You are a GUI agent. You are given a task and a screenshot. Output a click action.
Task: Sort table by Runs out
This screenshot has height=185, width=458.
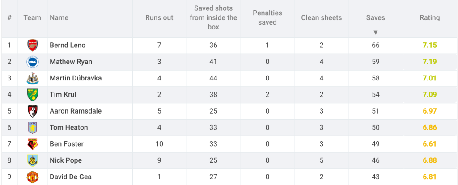pos(159,18)
